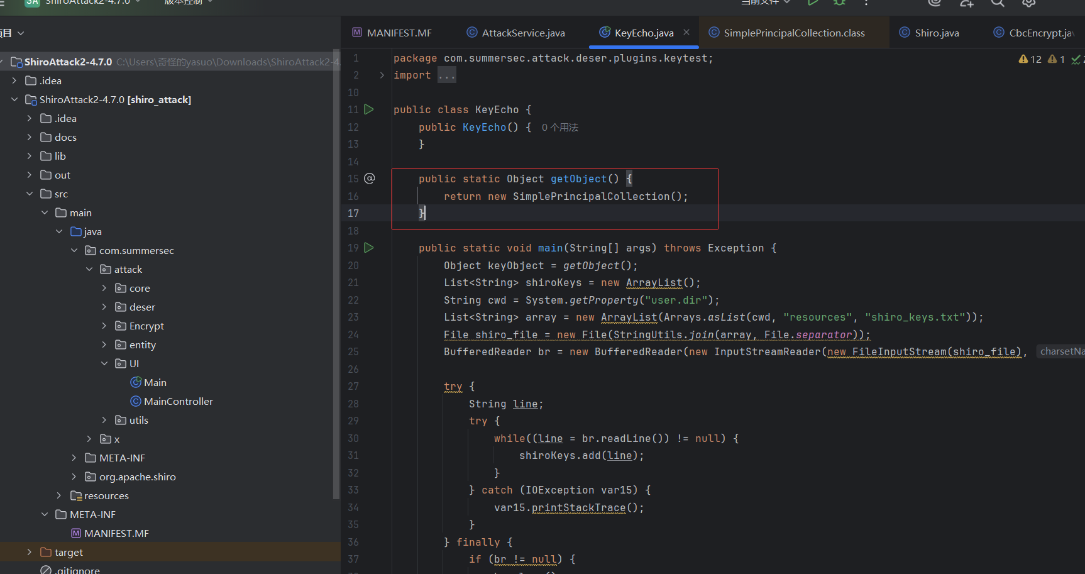
Task: Close the KeyEcho.java tab
Action: coord(686,32)
